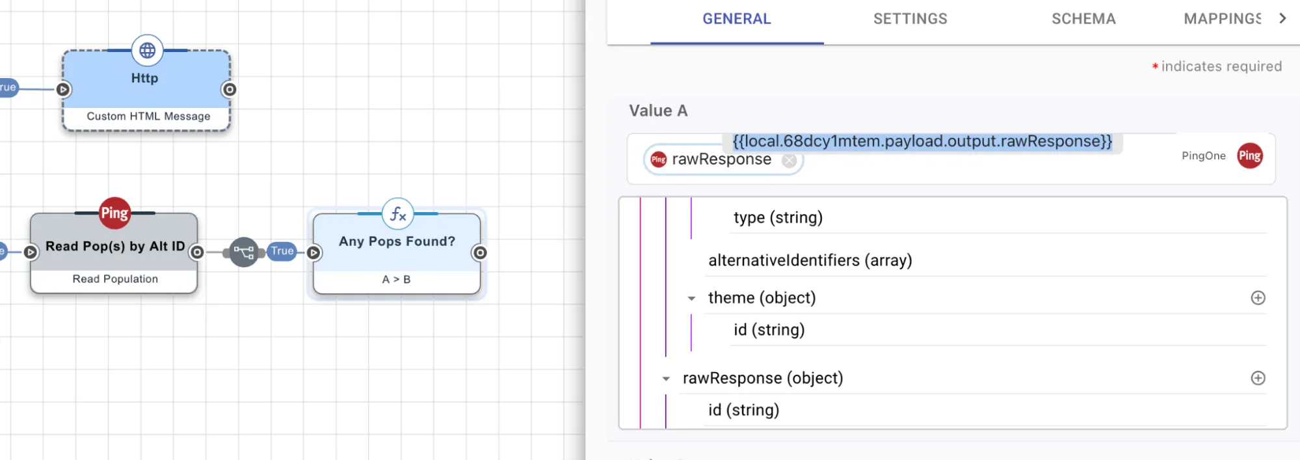Click the Custom HTML Message subtitle
Image resolution: width=1300 pixels, height=460 pixels.
click(148, 116)
